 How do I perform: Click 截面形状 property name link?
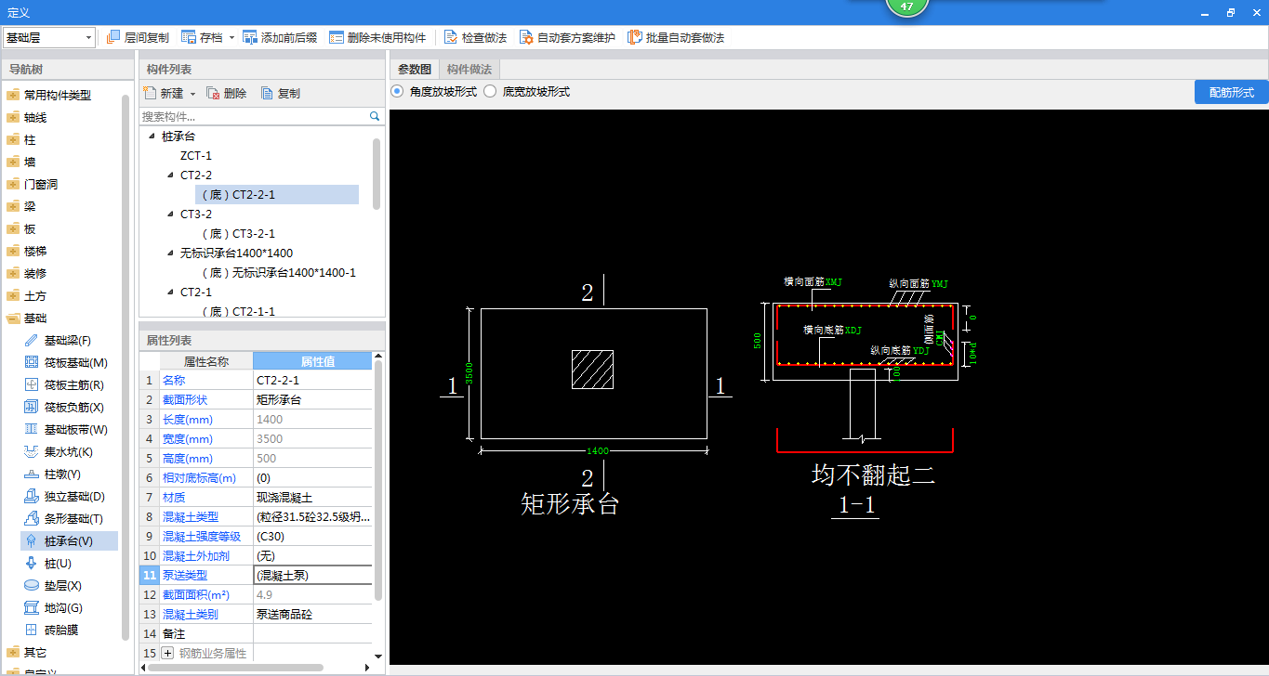click(x=185, y=399)
